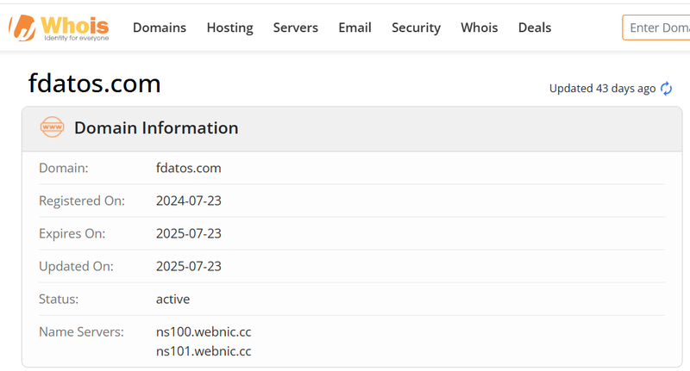Select the status value active
The width and height of the screenshot is (690, 371).
point(173,300)
